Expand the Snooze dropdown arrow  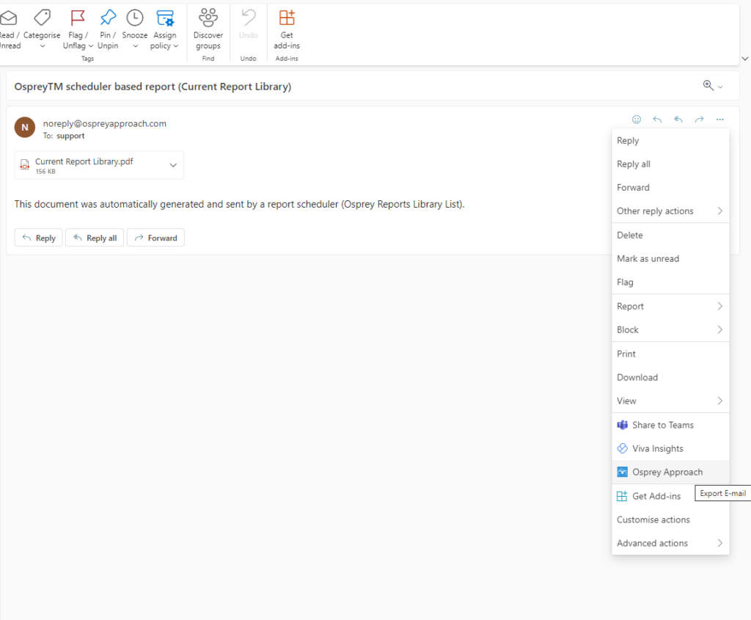[136, 46]
